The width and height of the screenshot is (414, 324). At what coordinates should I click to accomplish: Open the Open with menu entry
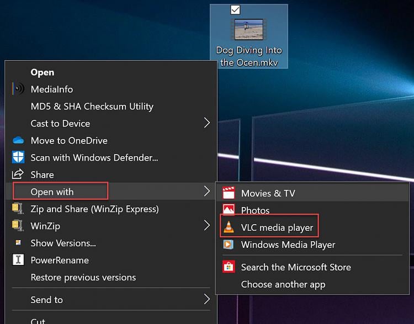tap(110, 192)
